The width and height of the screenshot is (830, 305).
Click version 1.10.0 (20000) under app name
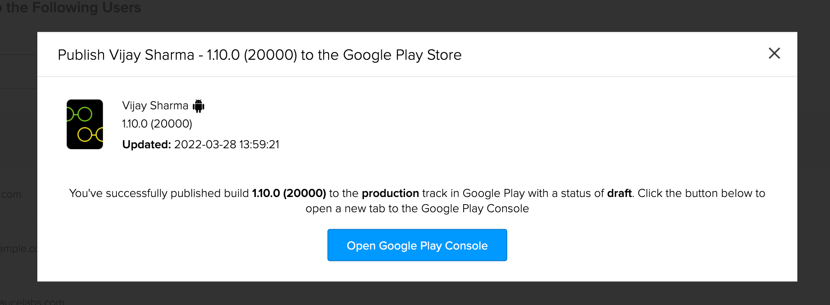(157, 124)
